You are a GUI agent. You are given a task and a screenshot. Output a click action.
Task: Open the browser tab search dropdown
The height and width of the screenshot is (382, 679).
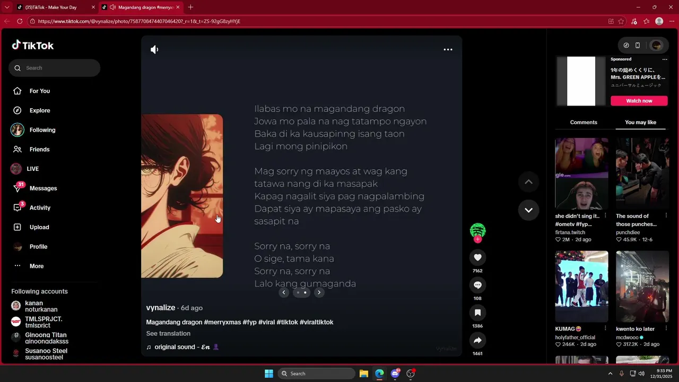click(7, 7)
